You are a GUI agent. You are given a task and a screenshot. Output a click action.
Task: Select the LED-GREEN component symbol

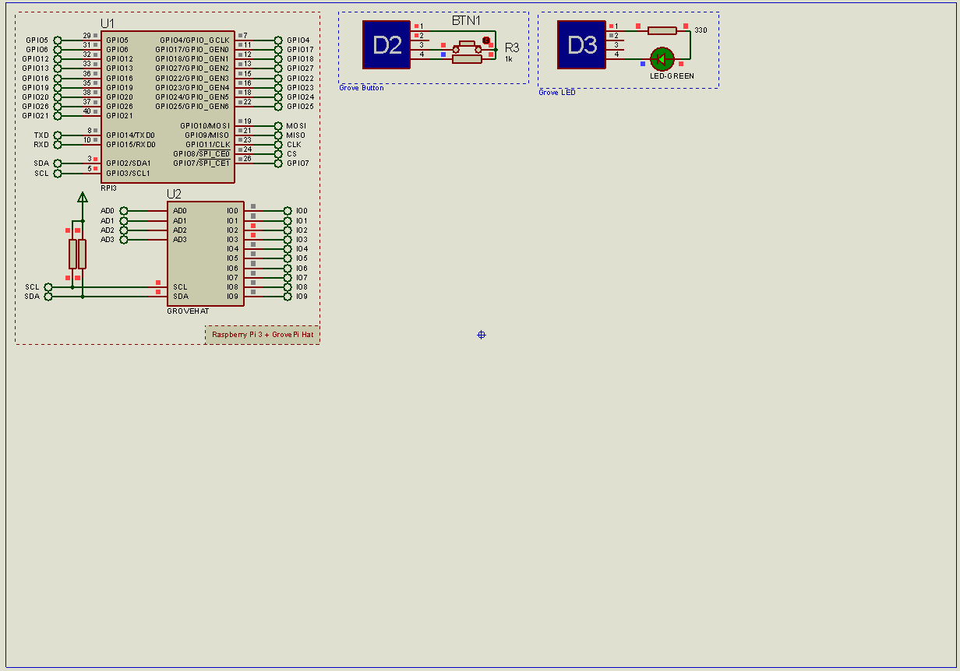tap(662, 61)
